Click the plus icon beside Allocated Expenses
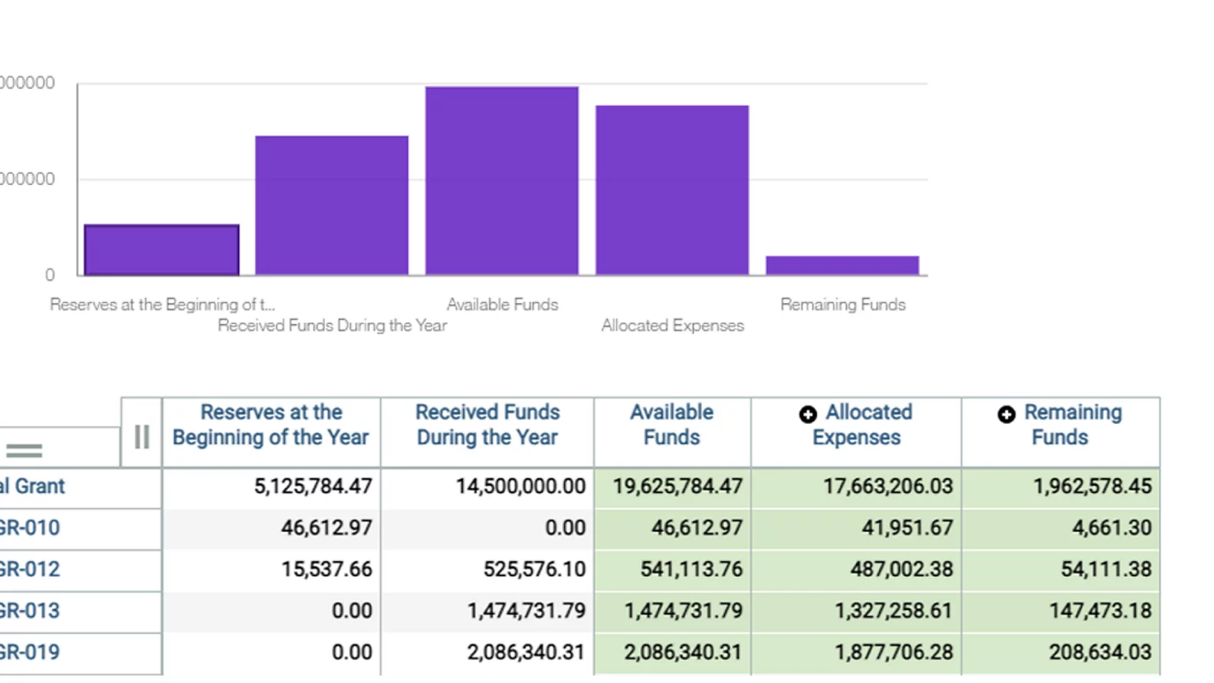1214x683 pixels. click(808, 415)
